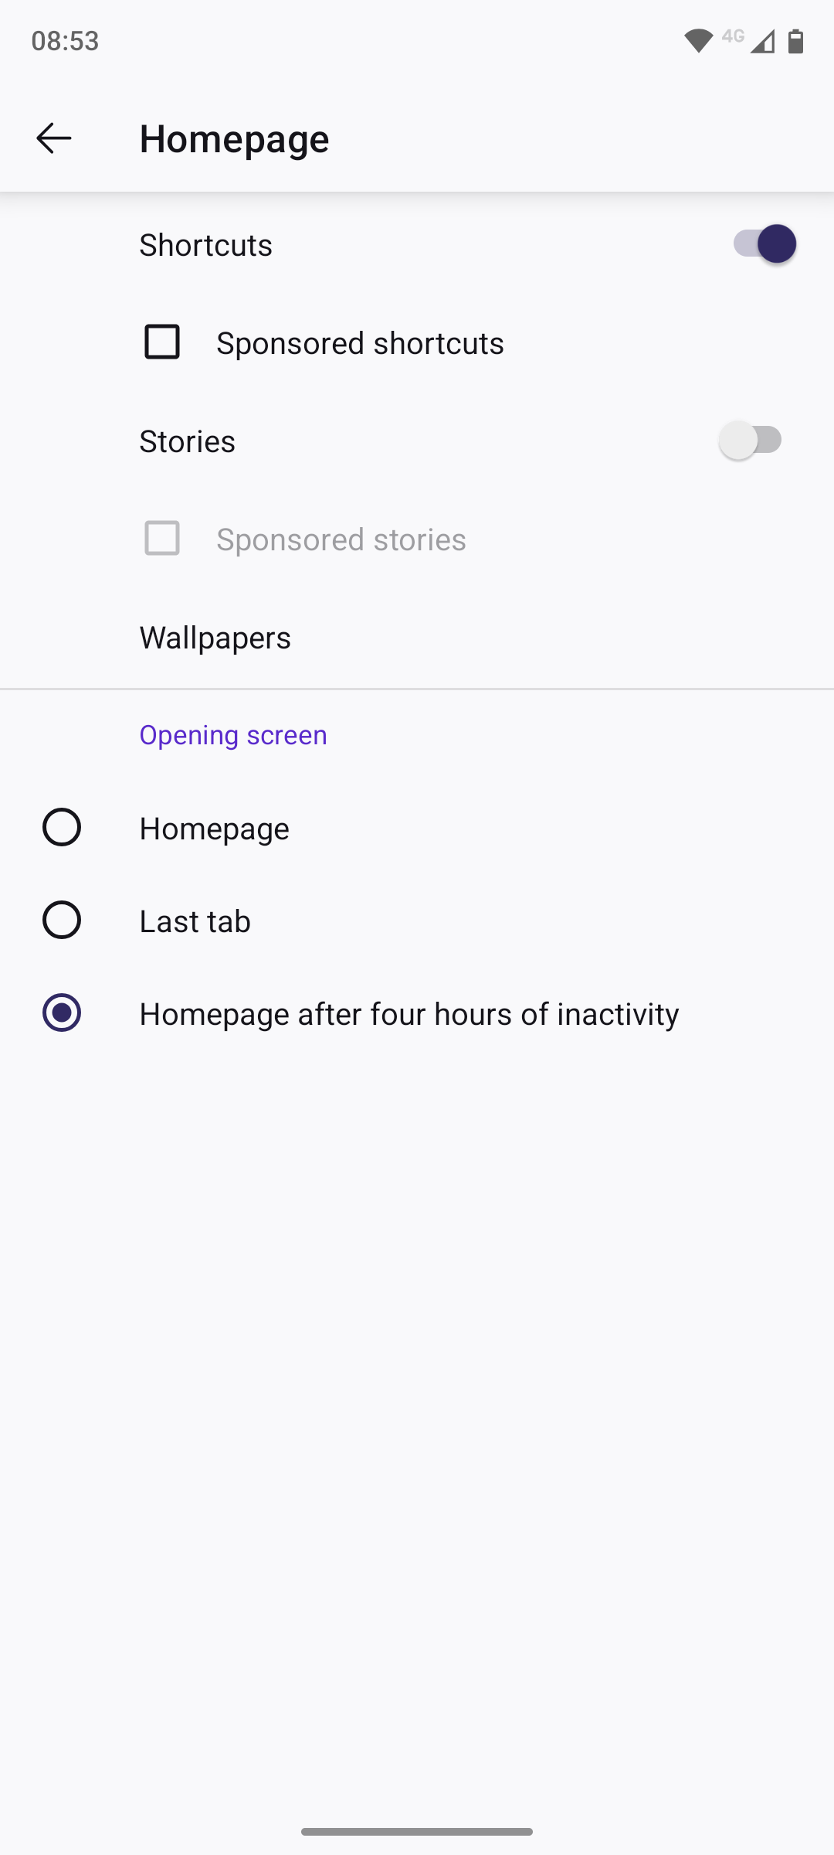This screenshot has width=834, height=1855.
Task: Select the Homepage radio button
Action: click(62, 827)
